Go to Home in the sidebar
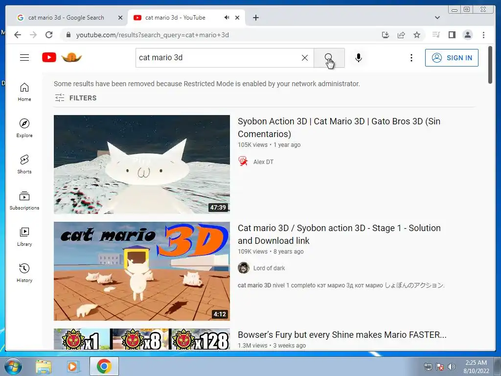The width and height of the screenshot is (501, 376). pyautogui.click(x=24, y=92)
